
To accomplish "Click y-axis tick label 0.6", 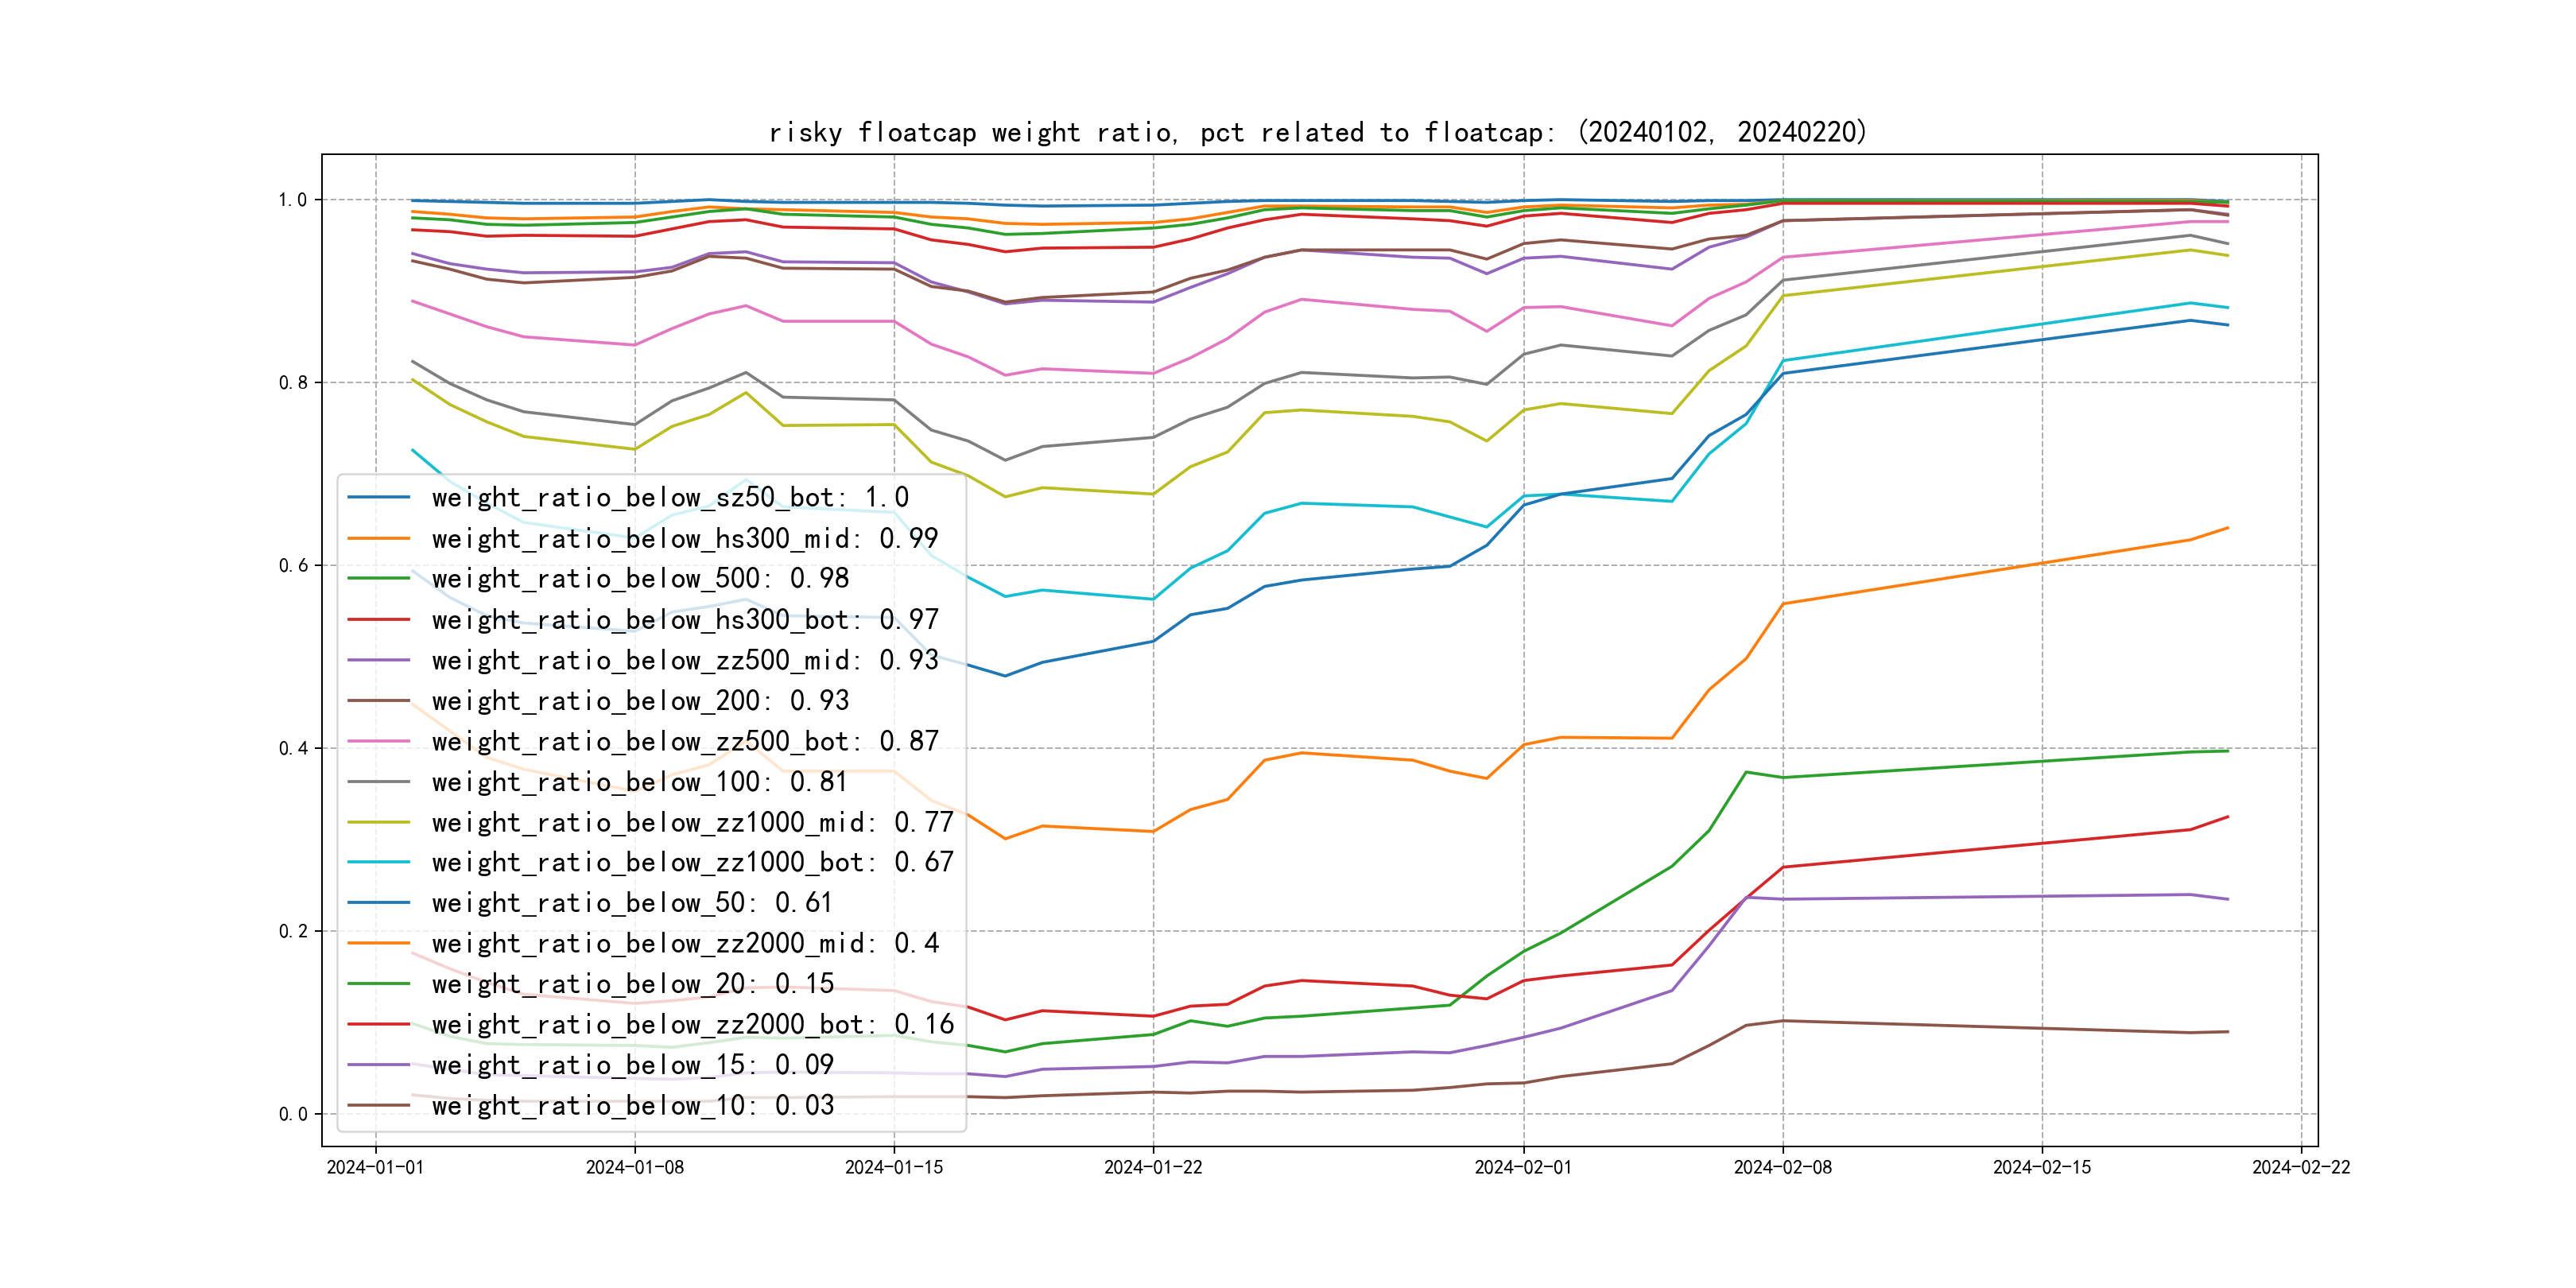I will tap(293, 565).
